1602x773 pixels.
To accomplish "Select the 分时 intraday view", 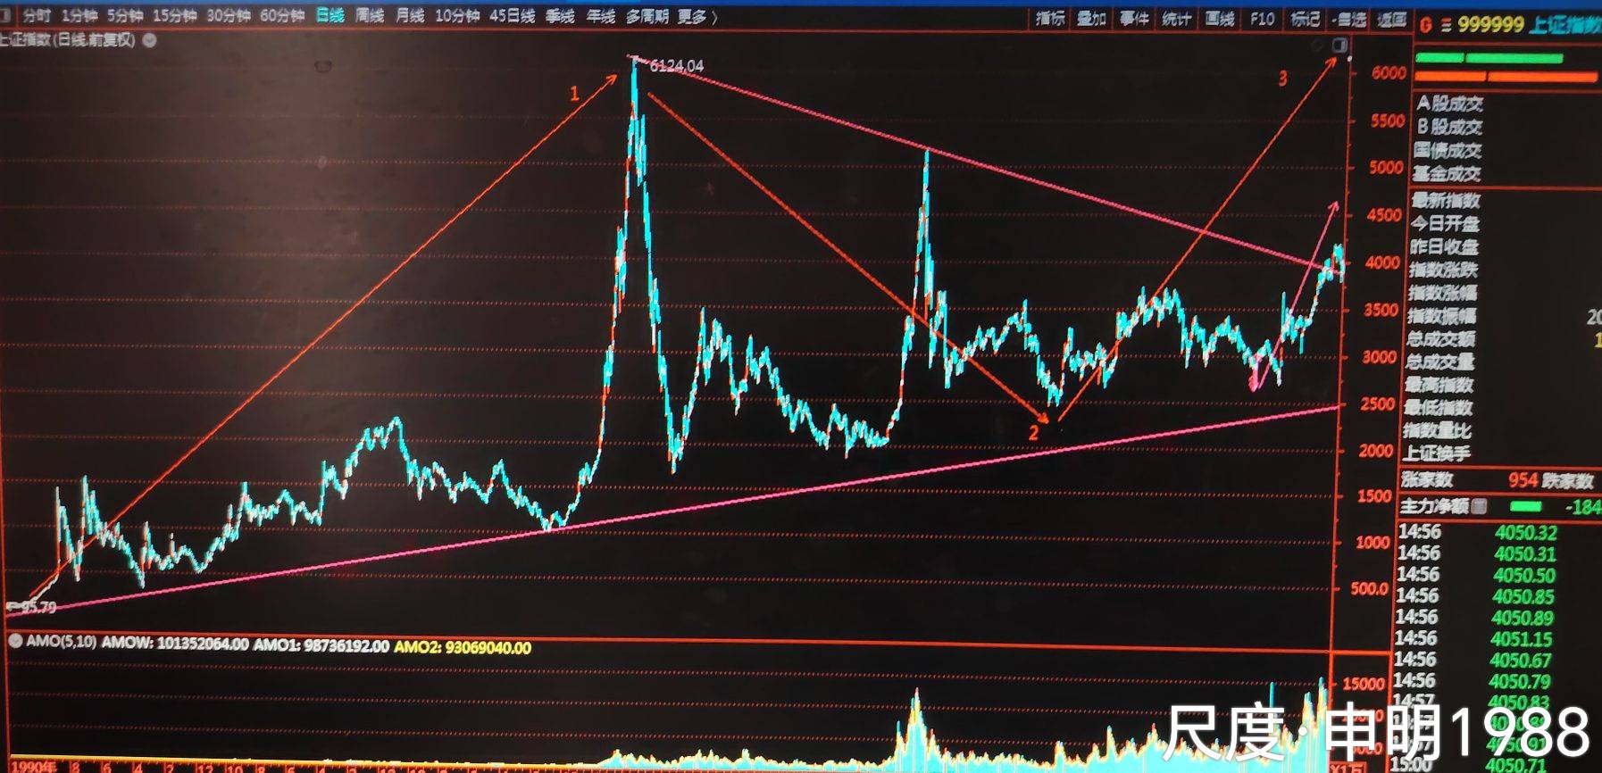I will 37,16.
